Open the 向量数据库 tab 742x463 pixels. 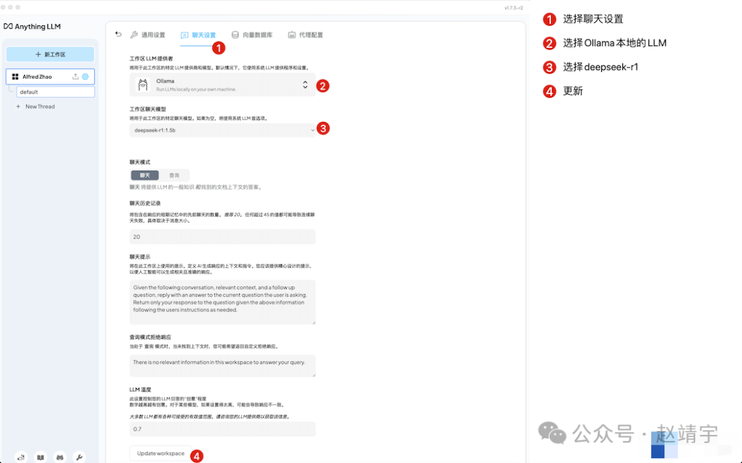click(x=251, y=35)
